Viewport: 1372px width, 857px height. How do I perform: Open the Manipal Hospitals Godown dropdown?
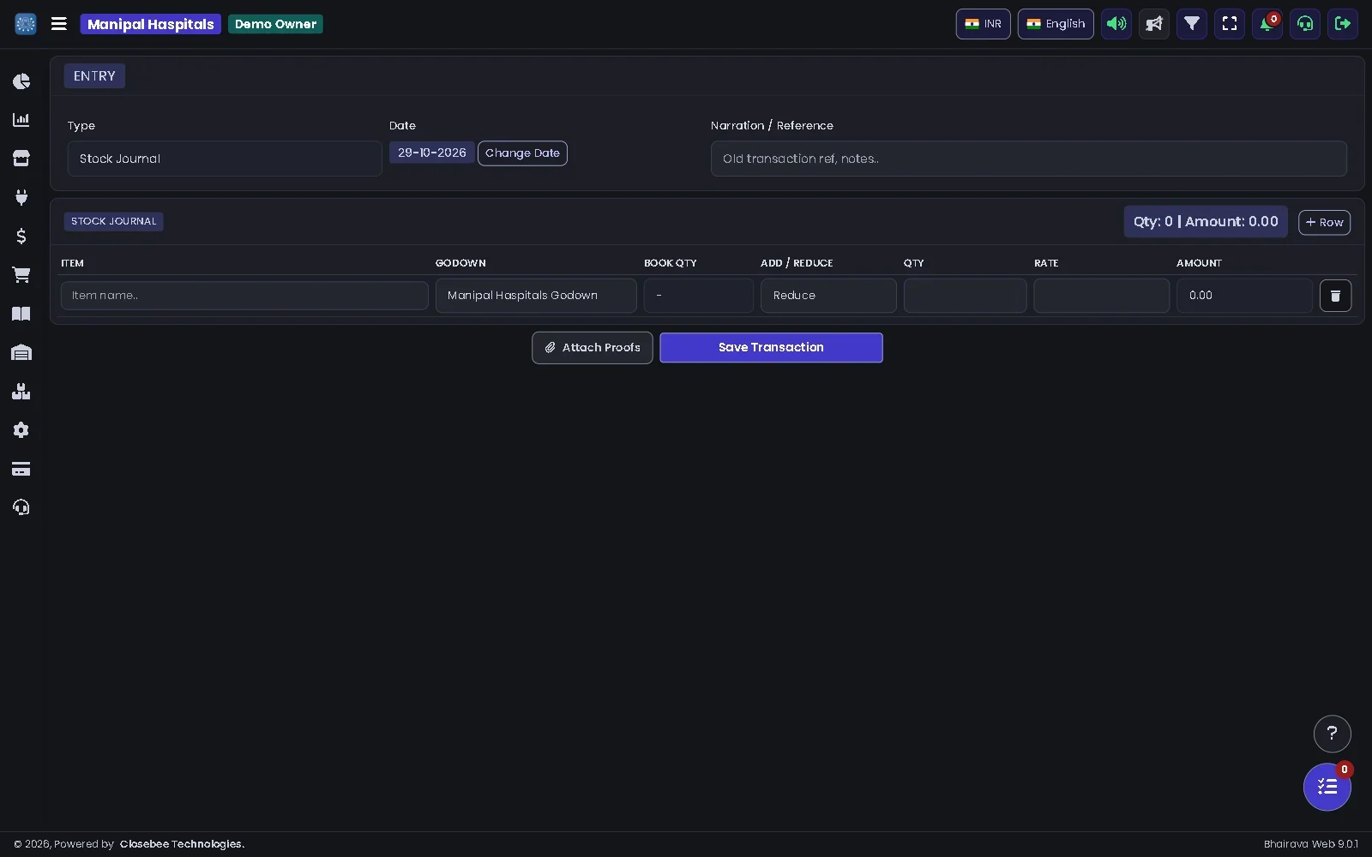pyautogui.click(x=536, y=296)
